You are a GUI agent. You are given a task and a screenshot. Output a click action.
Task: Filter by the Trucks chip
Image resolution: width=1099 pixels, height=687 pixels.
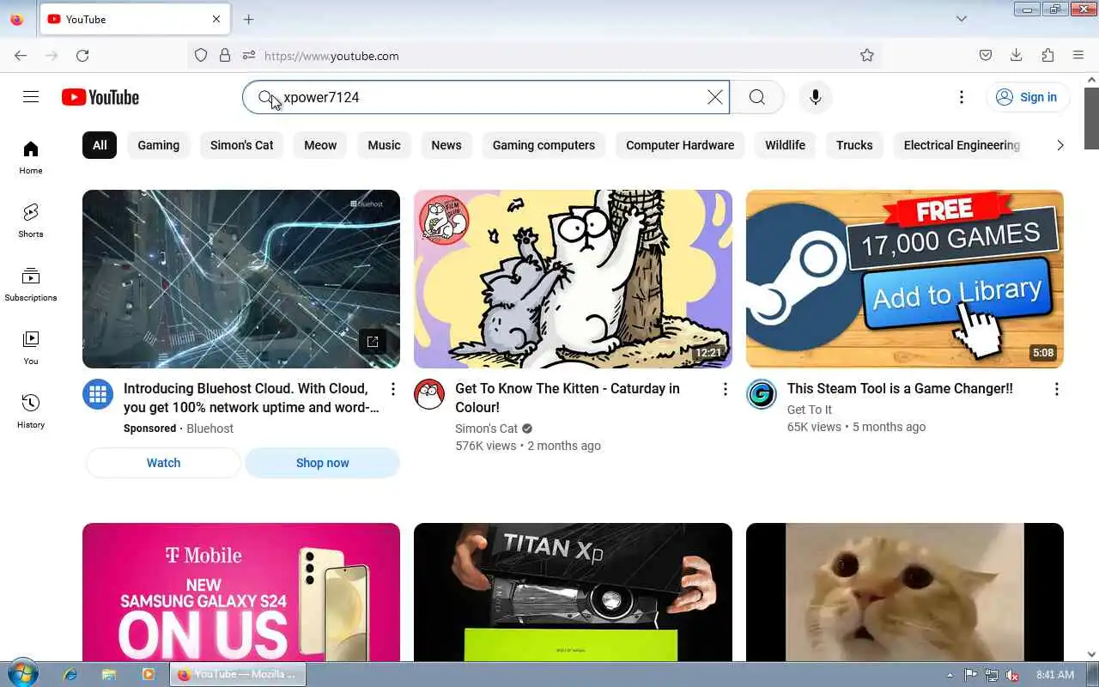(854, 145)
